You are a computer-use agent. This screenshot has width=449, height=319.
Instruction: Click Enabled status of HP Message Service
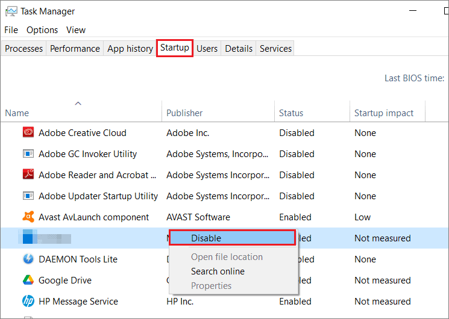pos(295,302)
